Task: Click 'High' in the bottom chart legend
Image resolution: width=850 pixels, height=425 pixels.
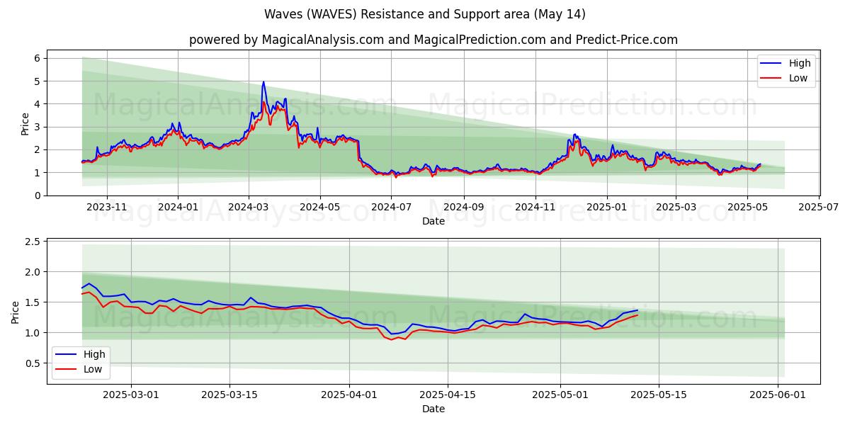Action: point(94,354)
